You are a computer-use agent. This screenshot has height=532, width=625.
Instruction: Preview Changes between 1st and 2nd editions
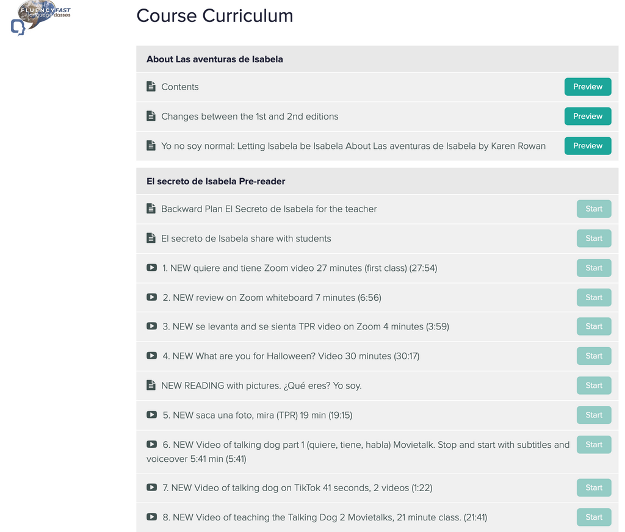click(x=588, y=116)
